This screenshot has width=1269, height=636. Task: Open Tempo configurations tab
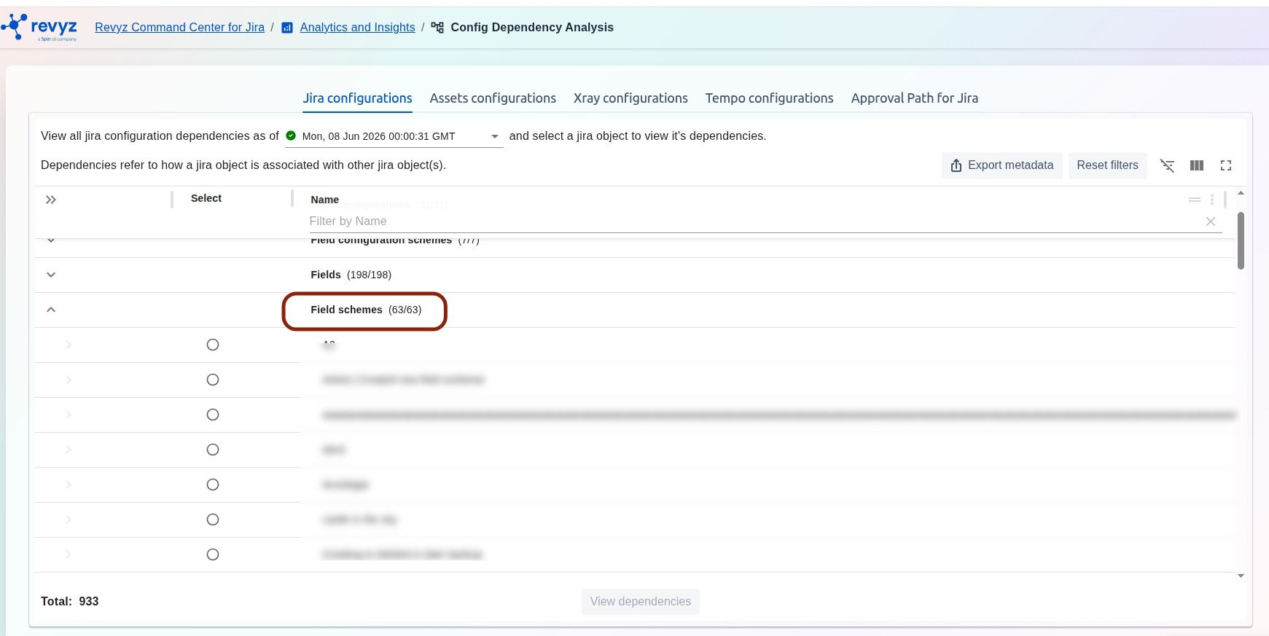pyautogui.click(x=769, y=98)
